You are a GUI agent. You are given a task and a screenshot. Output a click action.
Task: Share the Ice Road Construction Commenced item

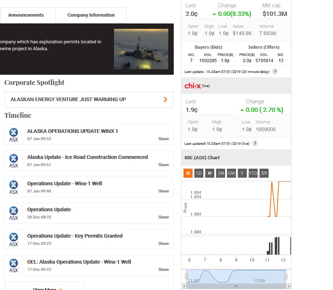[164, 165]
